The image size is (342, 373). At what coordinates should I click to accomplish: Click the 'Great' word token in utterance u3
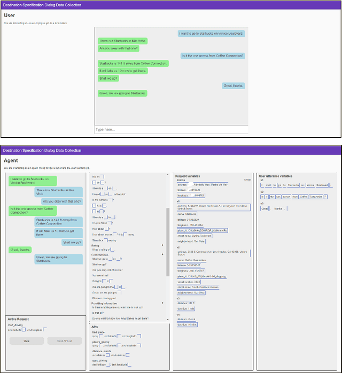(x=266, y=208)
